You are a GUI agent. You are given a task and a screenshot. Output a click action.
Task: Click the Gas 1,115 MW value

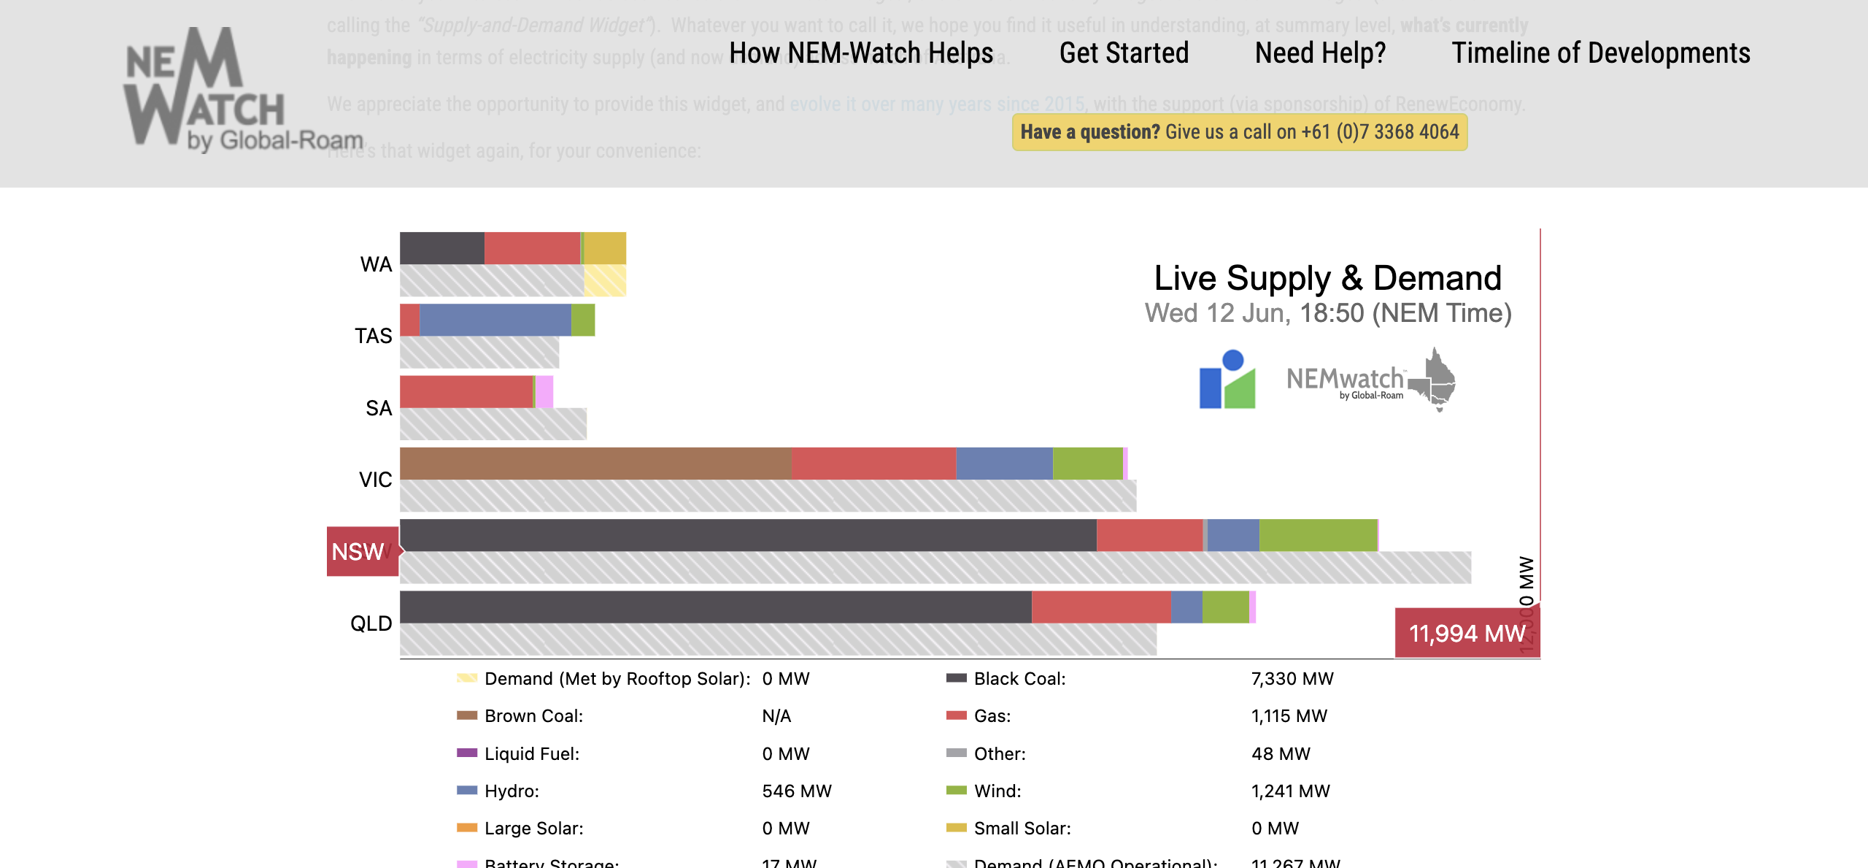click(x=1289, y=716)
